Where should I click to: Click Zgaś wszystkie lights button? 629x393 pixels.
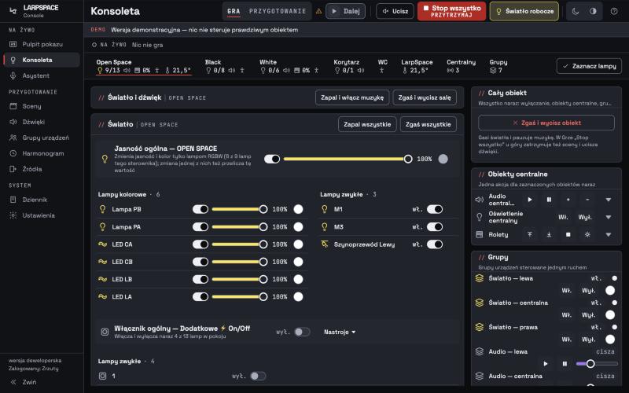[428, 124]
